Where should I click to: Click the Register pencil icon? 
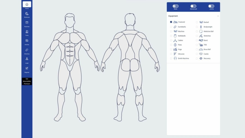click(27, 68)
